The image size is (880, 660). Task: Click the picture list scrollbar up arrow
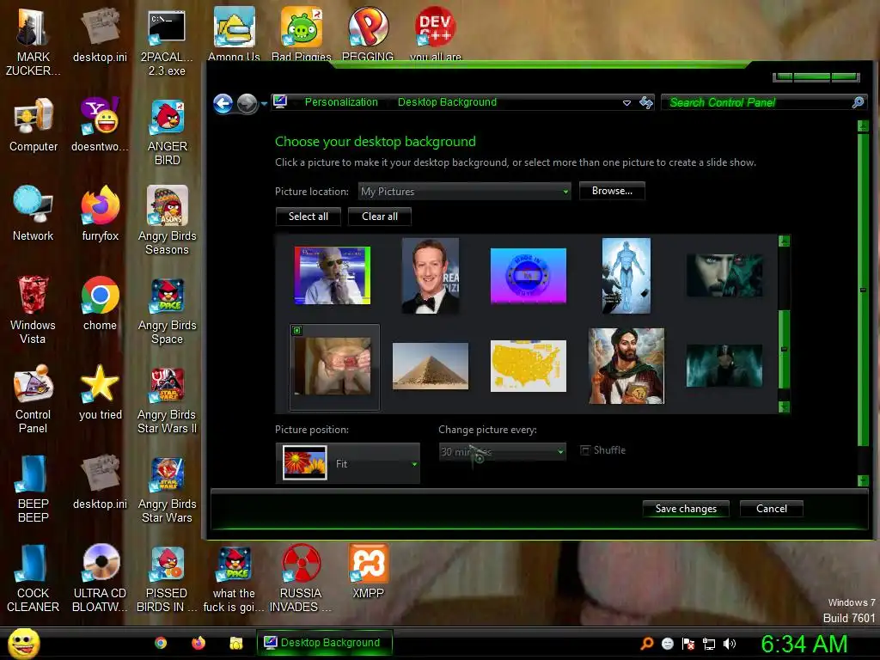[x=785, y=241]
